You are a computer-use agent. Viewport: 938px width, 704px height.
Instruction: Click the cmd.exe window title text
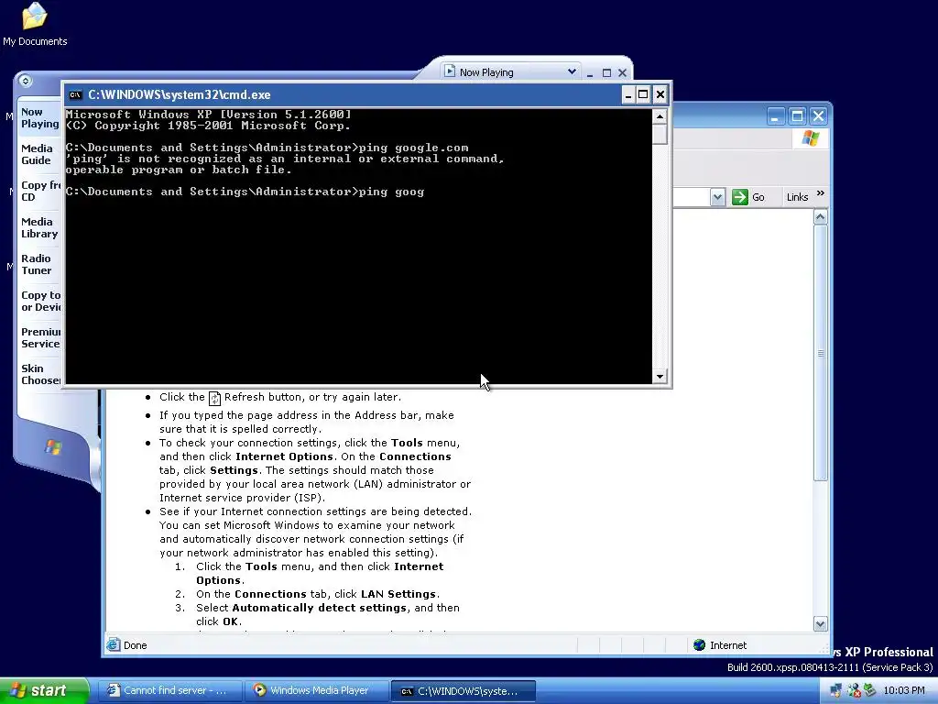tap(180, 94)
